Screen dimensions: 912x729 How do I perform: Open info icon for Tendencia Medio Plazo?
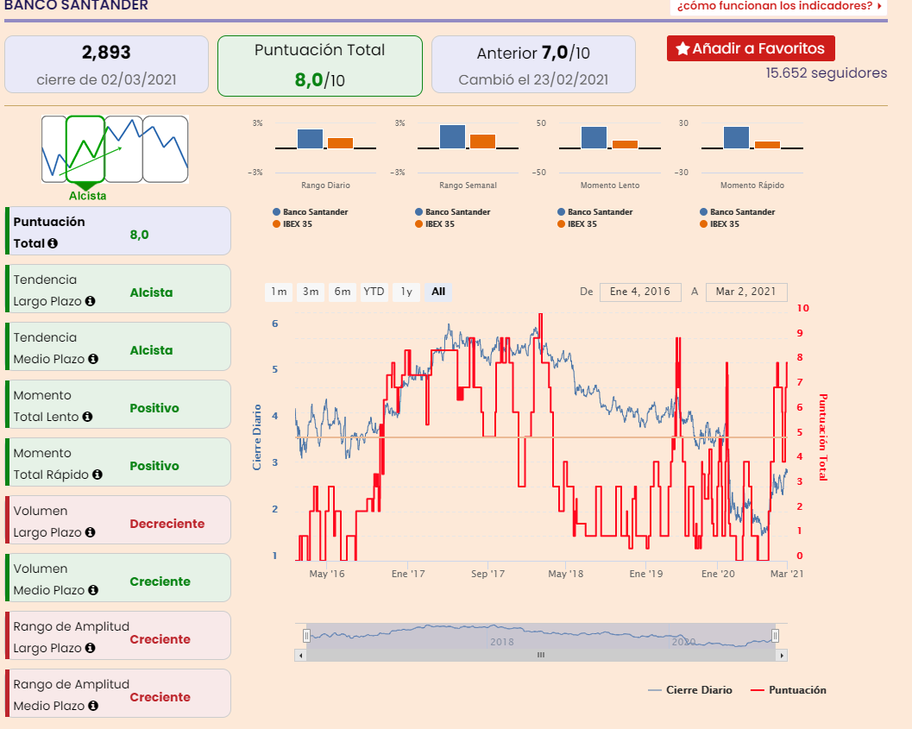(93, 359)
